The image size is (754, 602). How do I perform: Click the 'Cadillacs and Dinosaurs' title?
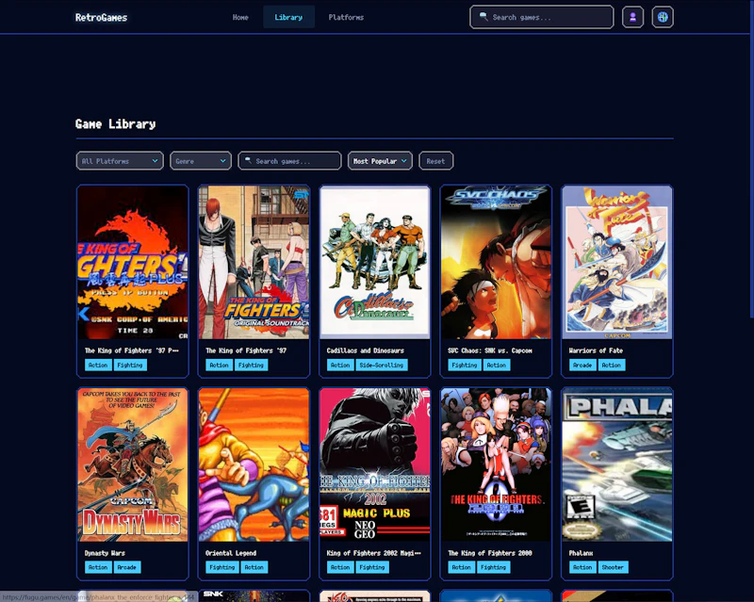(x=366, y=350)
